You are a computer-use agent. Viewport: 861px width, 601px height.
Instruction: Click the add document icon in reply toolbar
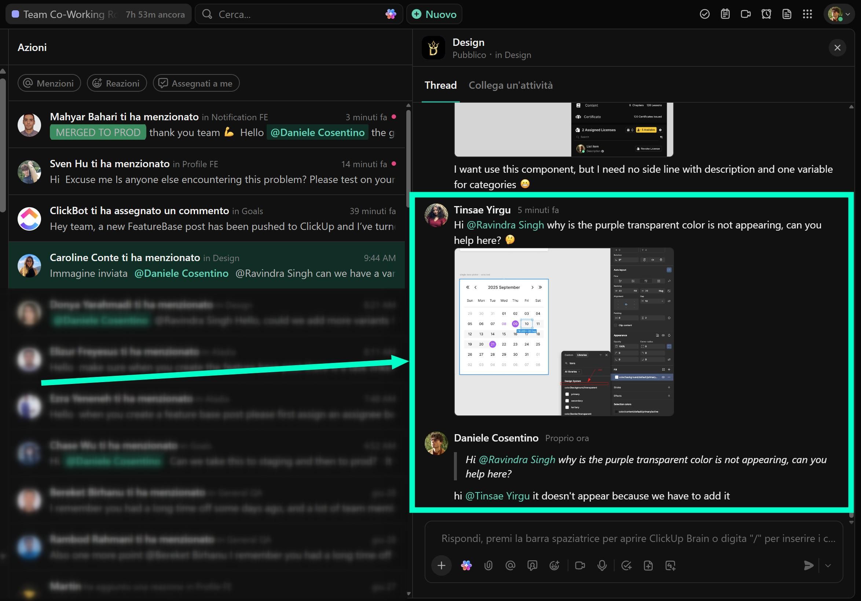coord(648,565)
